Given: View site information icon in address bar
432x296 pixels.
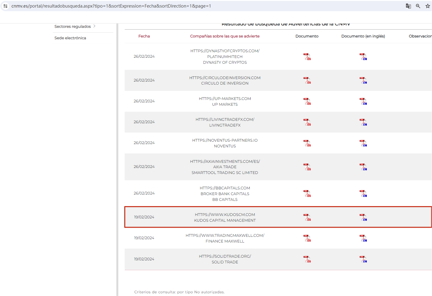Looking at the screenshot, I should point(5,6).
